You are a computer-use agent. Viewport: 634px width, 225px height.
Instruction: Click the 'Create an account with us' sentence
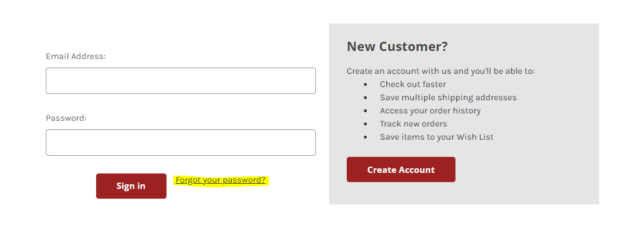point(441,71)
